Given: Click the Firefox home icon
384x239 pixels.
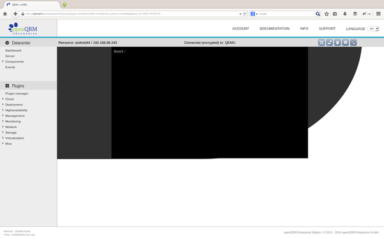Looking at the screenshot, I should pyautogui.click(x=5, y=14).
